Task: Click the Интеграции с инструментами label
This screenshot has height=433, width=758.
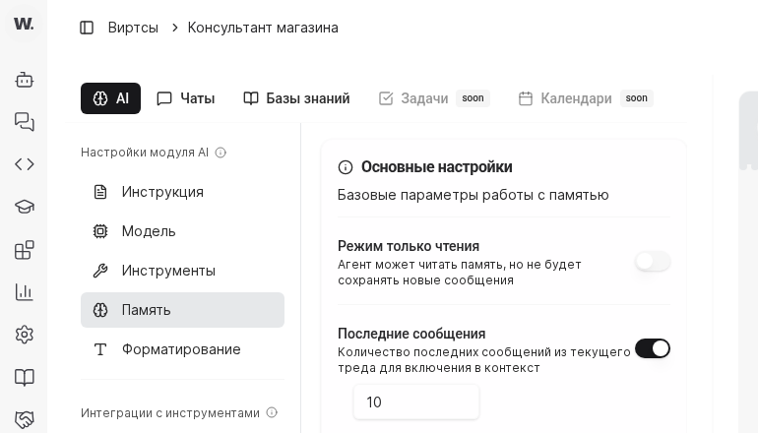Action: pos(170,413)
